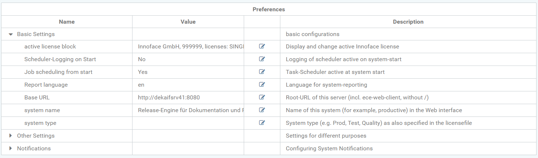Click the Other Settings label
Viewport: 538px width, 158px height.
(36, 136)
